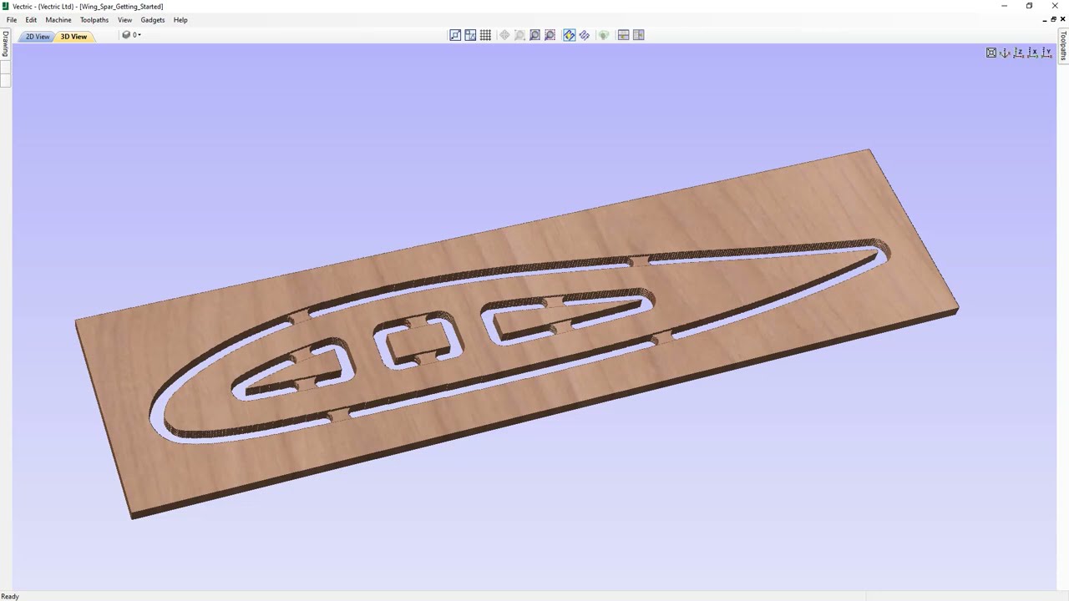1069x601 pixels.
Task: Click the zoom to fit view icon
Action: pyautogui.click(x=455, y=35)
